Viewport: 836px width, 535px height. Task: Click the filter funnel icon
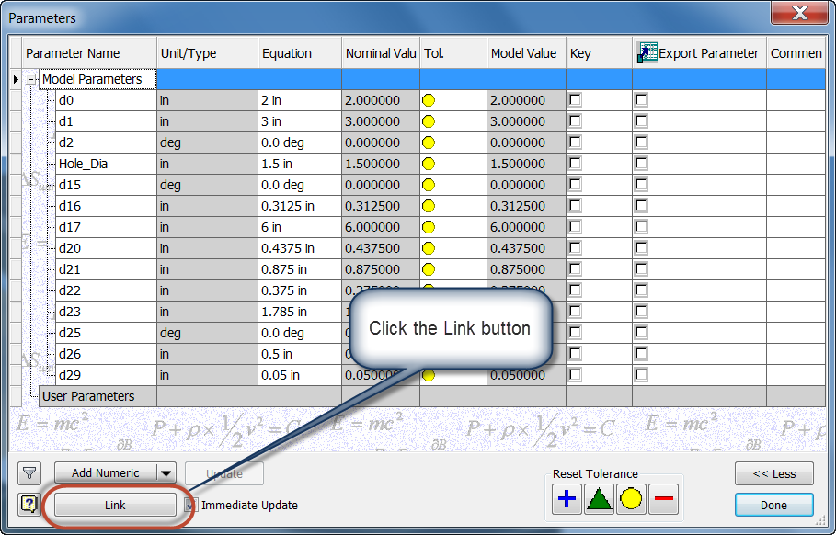pyautogui.click(x=29, y=473)
